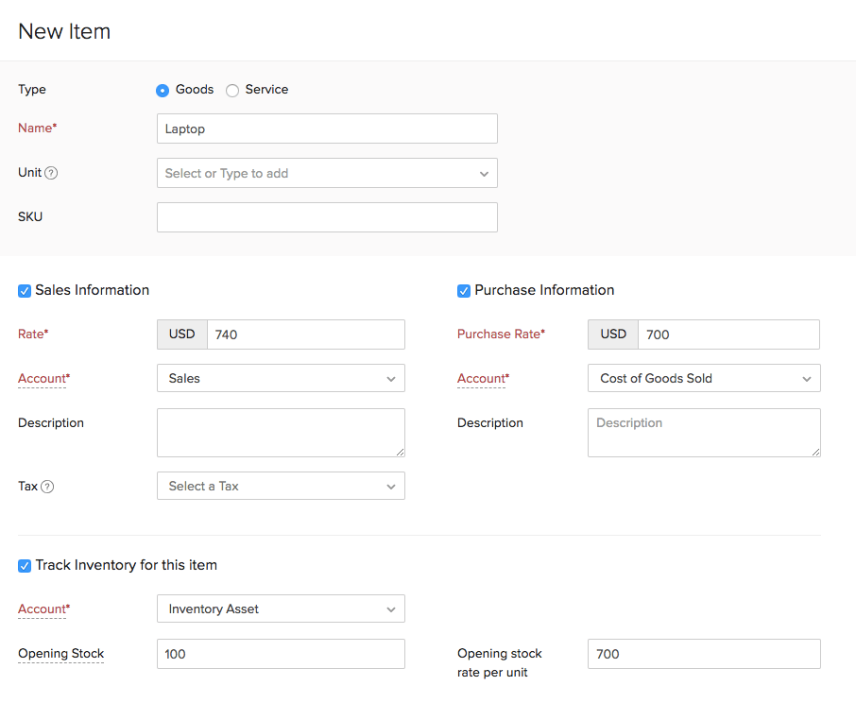The height and width of the screenshot is (703, 856).
Task: Select the Goods radio button
Action: 163,91
